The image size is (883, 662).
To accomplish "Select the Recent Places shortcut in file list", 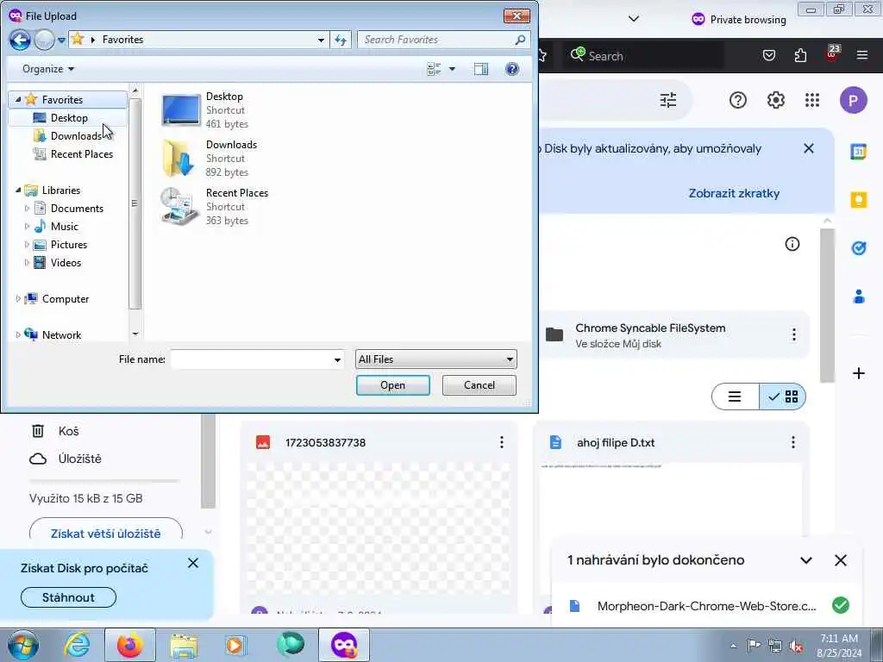I will (x=215, y=207).
